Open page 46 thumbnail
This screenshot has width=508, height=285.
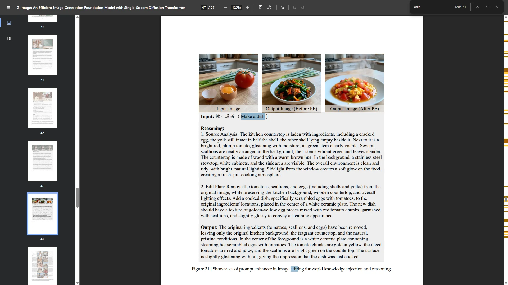43,161
